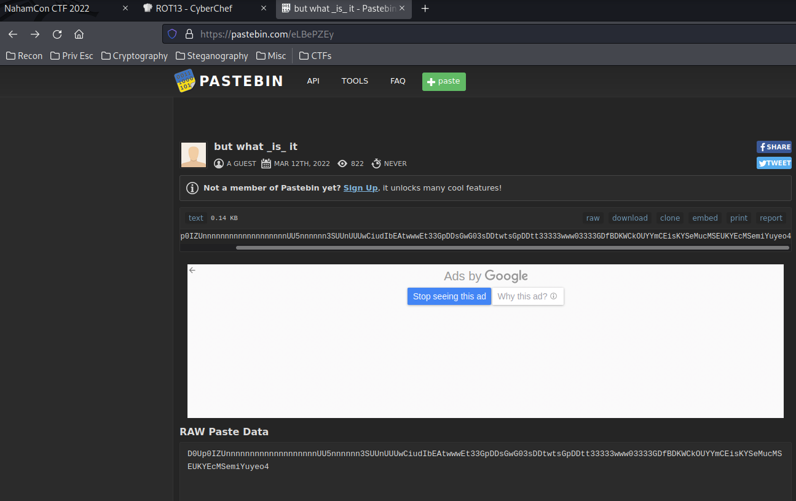The image size is (796, 501).
Task: Open the Steganography bookmarks folder
Action: (212, 56)
